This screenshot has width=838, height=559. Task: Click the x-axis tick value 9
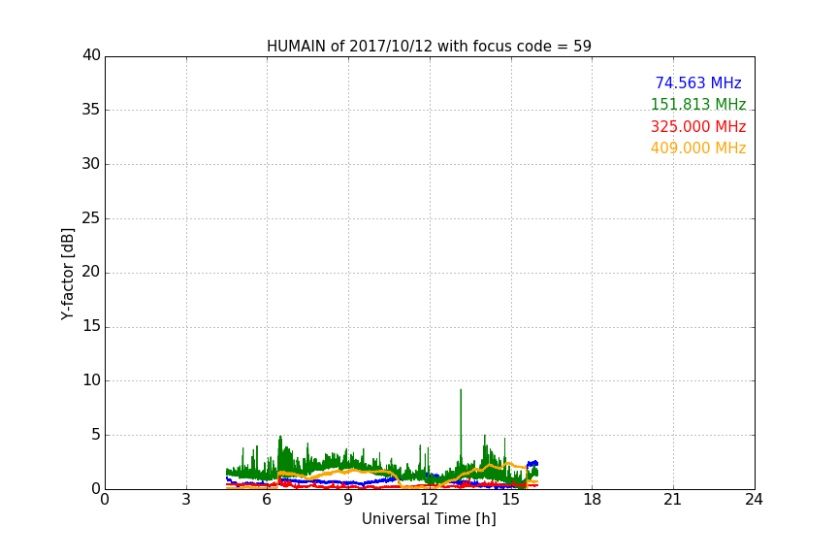point(348,500)
